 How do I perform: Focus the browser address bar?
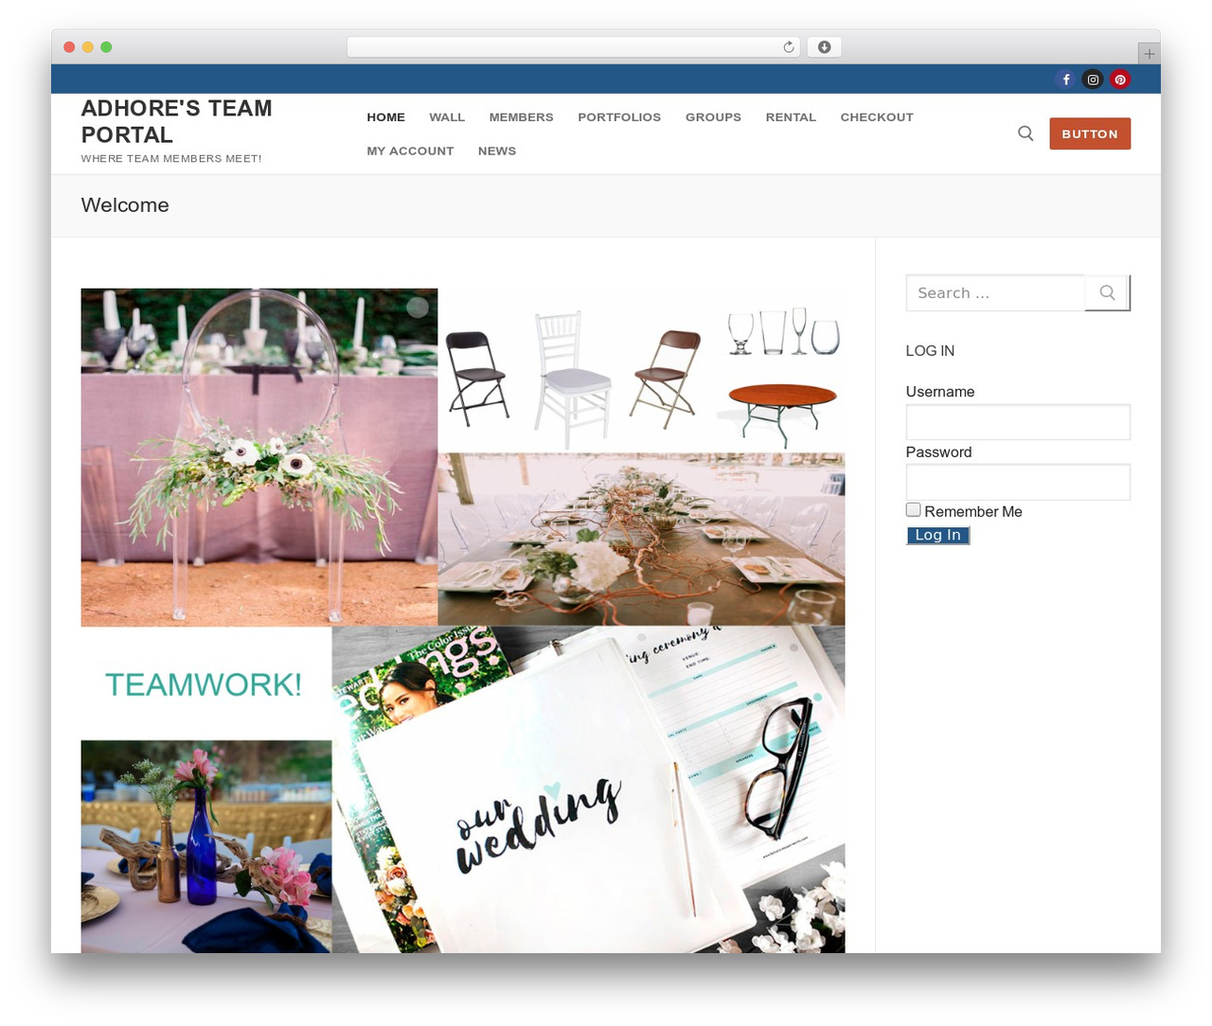click(x=574, y=47)
